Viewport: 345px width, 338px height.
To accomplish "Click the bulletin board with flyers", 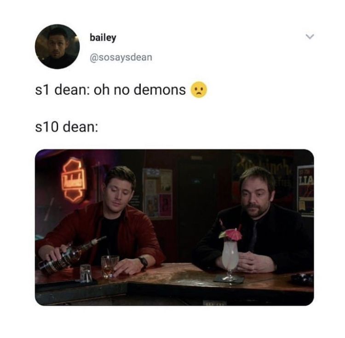I will point(158,194).
